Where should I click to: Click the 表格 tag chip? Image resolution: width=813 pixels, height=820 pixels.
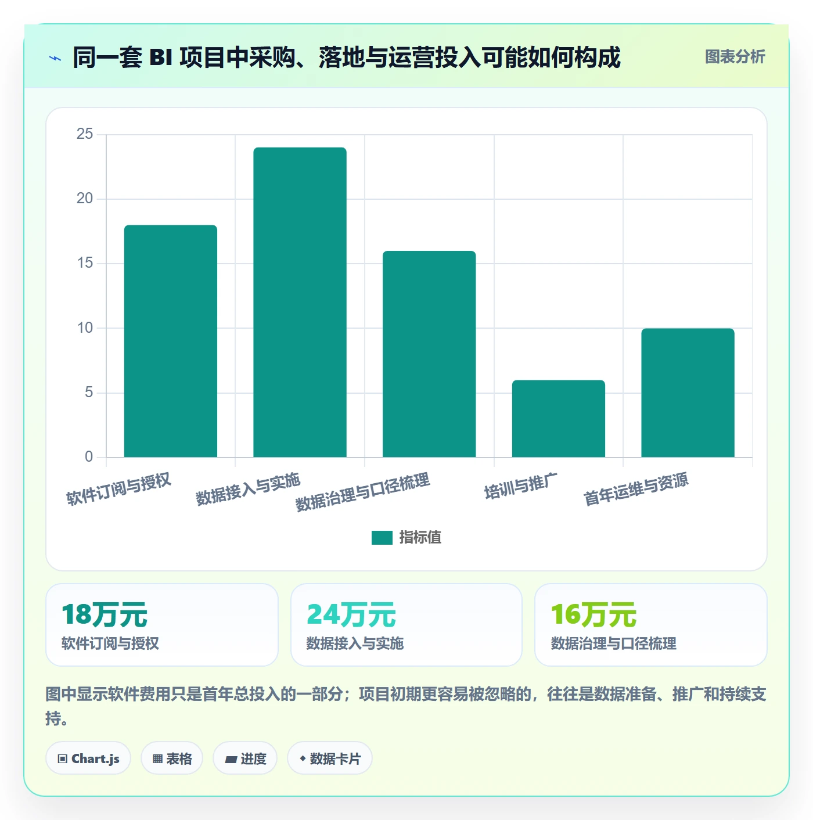click(x=172, y=758)
